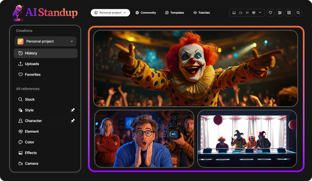The width and height of the screenshot is (312, 181).
Task: Go to the Templates tab
Action: click(x=175, y=13)
